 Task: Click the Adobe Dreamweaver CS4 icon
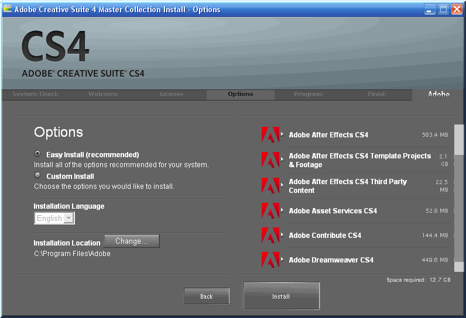[270, 260]
